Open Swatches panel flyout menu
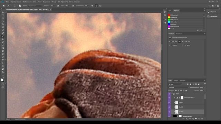Screen dimensions: 221x124 point(204,11)
